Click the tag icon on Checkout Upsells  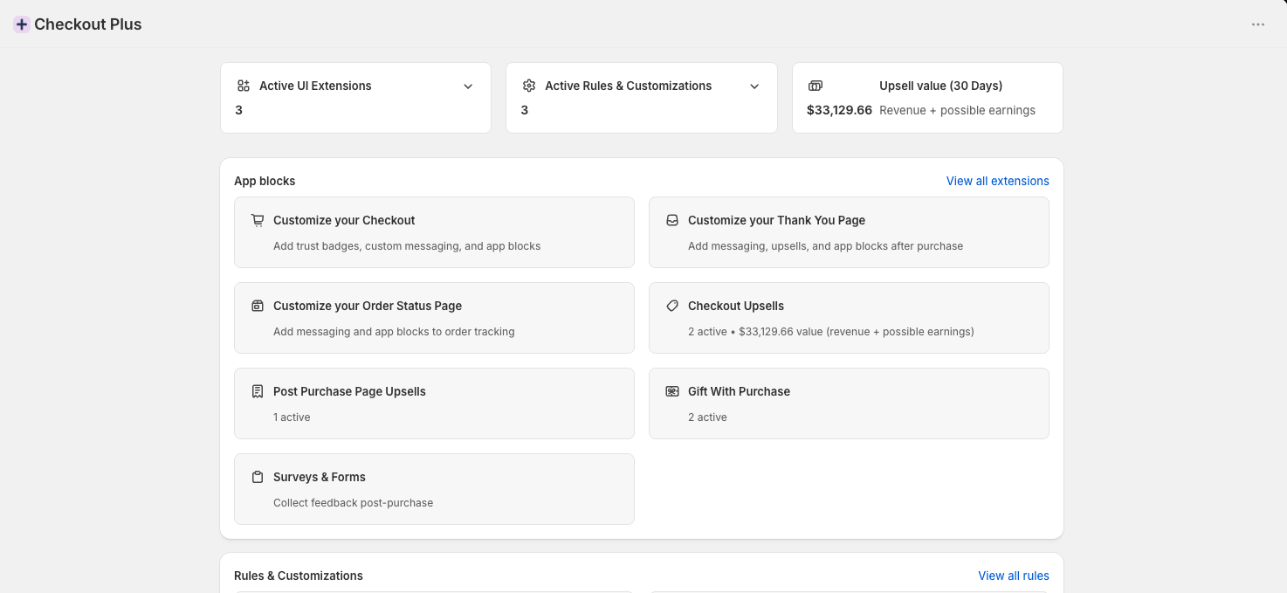coord(672,306)
